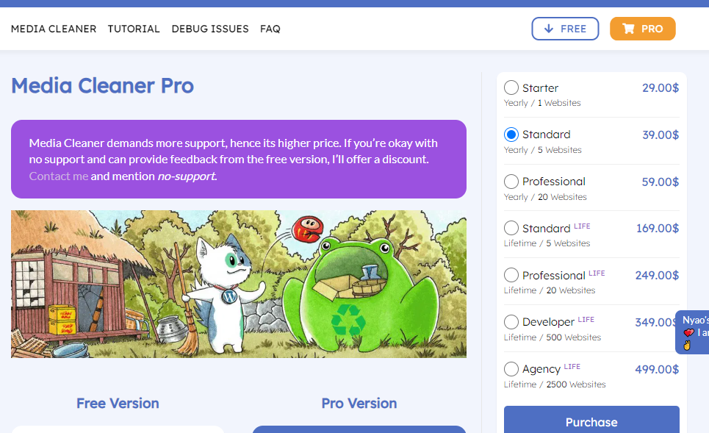This screenshot has width=709, height=433.
Task: Open the DEBUG ISSUES menu link
Action: [x=210, y=29]
